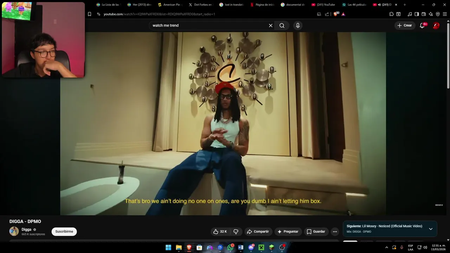Click the ESP LAA language indicator
450x253 pixels.
[410, 247]
